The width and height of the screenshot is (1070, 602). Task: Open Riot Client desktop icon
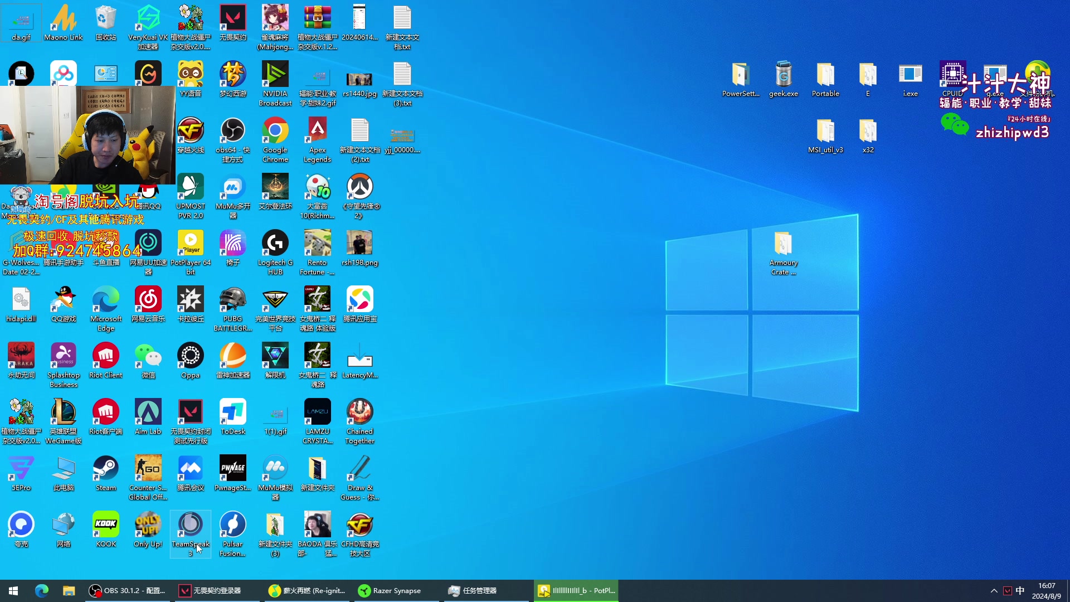[106, 361]
